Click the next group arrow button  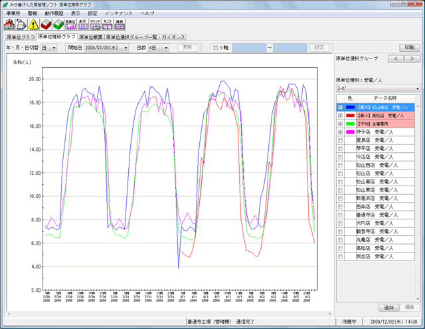[x=412, y=59]
